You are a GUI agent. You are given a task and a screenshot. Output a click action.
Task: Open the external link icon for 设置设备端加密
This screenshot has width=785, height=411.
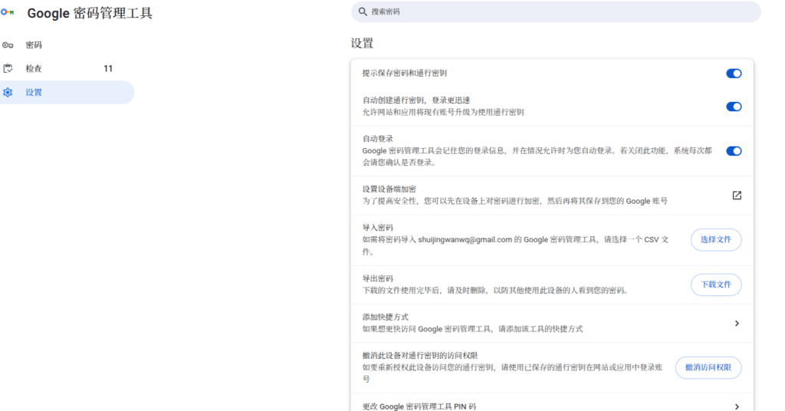(737, 196)
